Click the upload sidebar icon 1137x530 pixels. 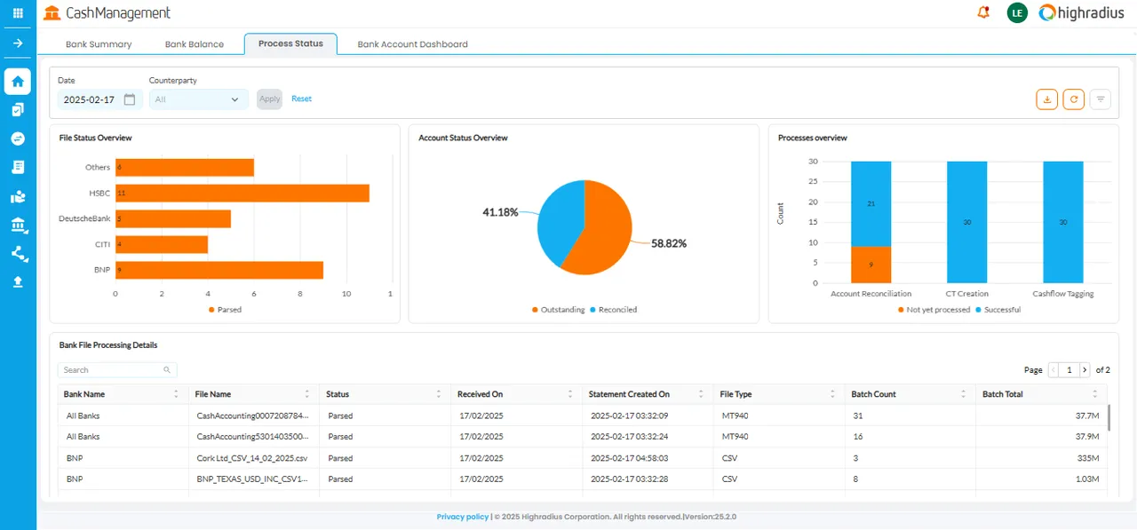pos(18,281)
